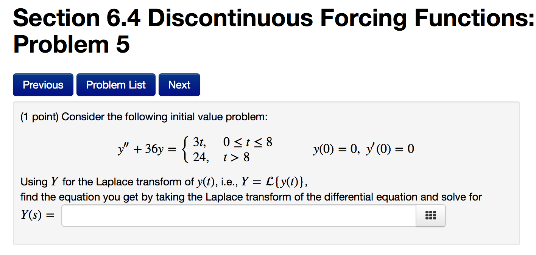
Task: Click the '24' piecewise value
Action: pos(200,157)
